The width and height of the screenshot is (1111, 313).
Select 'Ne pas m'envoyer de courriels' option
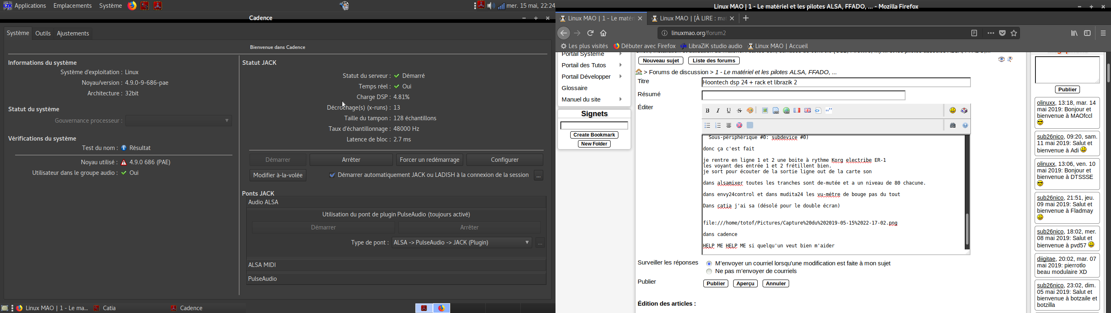tap(709, 272)
